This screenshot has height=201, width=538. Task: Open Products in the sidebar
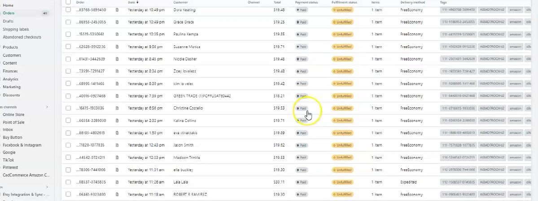point(10,47)
